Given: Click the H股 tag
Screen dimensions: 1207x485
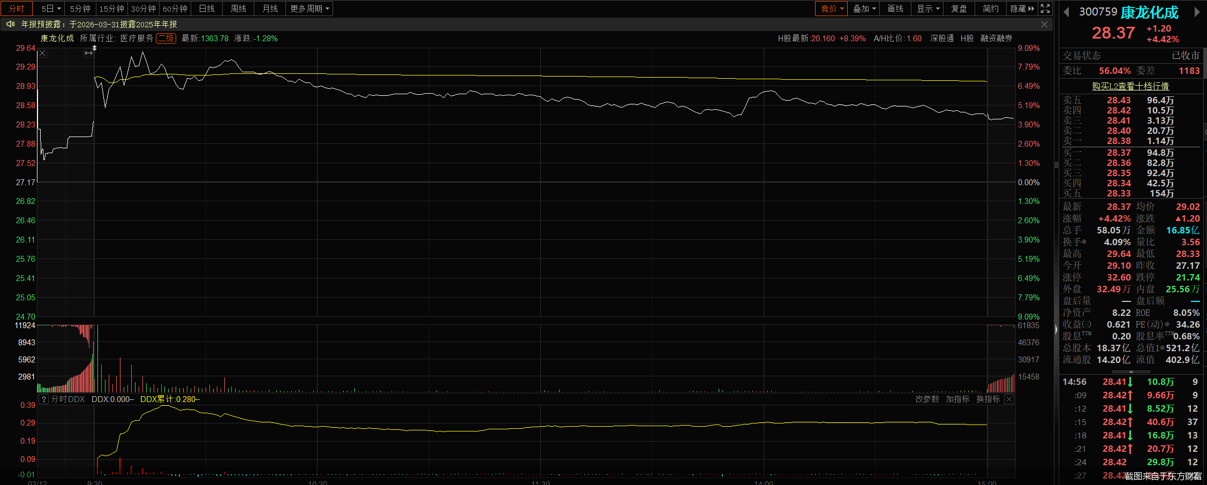Looking at the screenshot, I should (x=967, y=39).
